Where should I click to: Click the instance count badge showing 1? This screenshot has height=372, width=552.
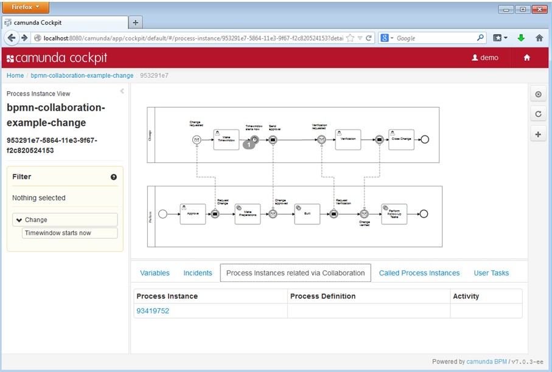[248, 145]
